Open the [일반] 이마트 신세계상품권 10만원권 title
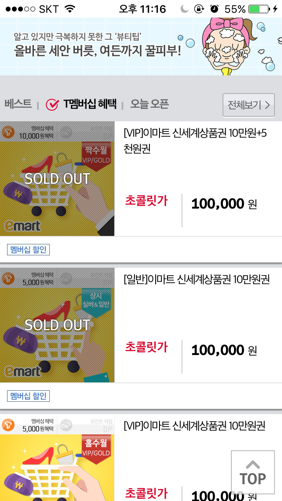The image size is (282, 501). (x=197, y=279)
